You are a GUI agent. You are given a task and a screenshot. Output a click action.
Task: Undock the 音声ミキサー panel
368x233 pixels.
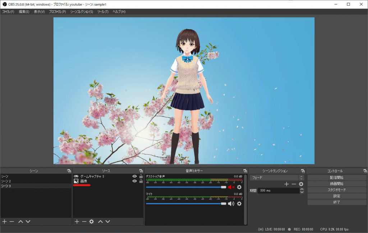coord(245,171)
